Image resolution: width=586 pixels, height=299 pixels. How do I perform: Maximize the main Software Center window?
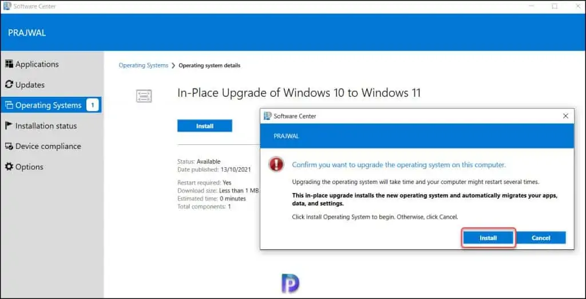pos(555,6)
